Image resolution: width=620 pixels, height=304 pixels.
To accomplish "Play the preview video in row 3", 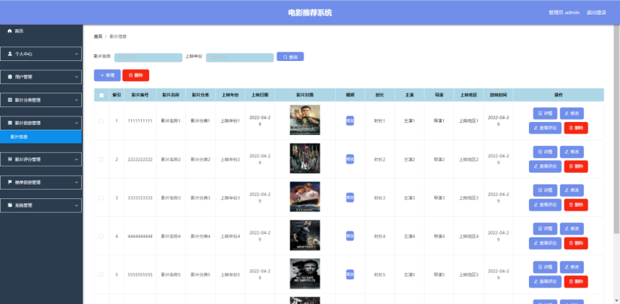I will tap(350, 198).
